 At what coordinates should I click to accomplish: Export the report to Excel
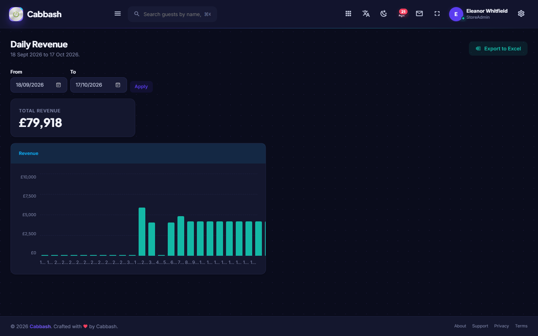click(498, 49)
